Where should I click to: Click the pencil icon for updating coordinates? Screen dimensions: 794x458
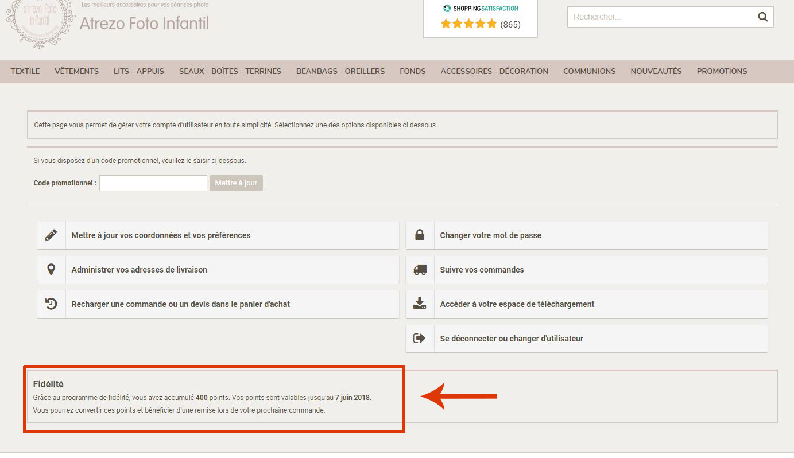51,235
